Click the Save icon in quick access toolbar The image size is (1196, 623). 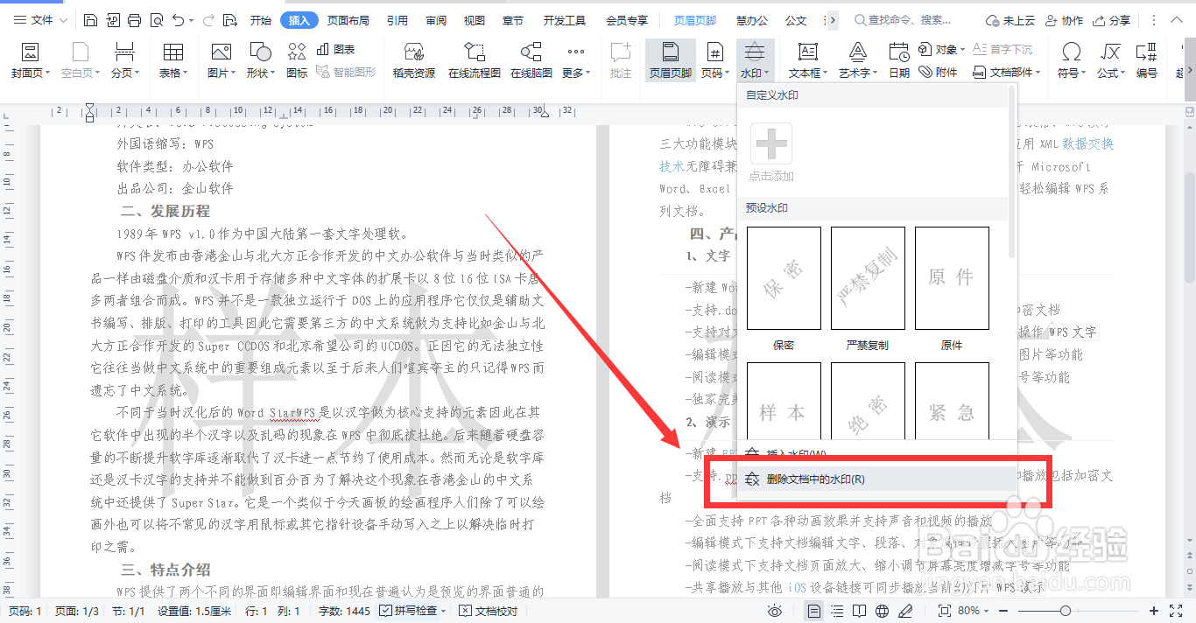tap(92, 20)
